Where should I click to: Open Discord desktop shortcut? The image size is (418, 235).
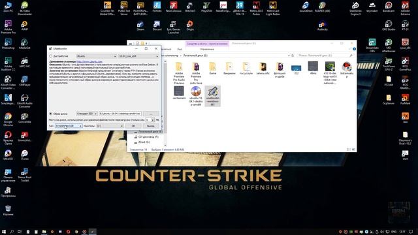(157, 25)
